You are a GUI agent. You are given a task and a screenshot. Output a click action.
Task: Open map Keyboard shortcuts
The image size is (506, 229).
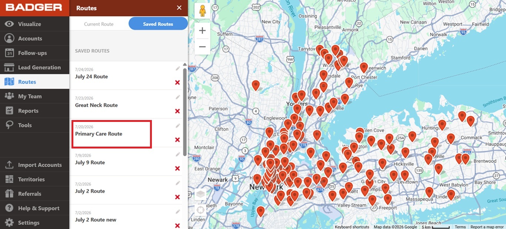click(x=352, y=227)
